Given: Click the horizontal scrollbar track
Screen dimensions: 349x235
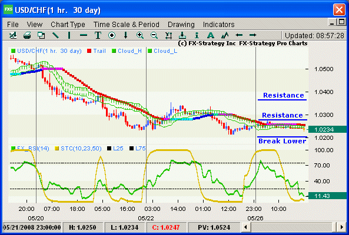Looking at the screenshot, I should click(x=293, y=227).
